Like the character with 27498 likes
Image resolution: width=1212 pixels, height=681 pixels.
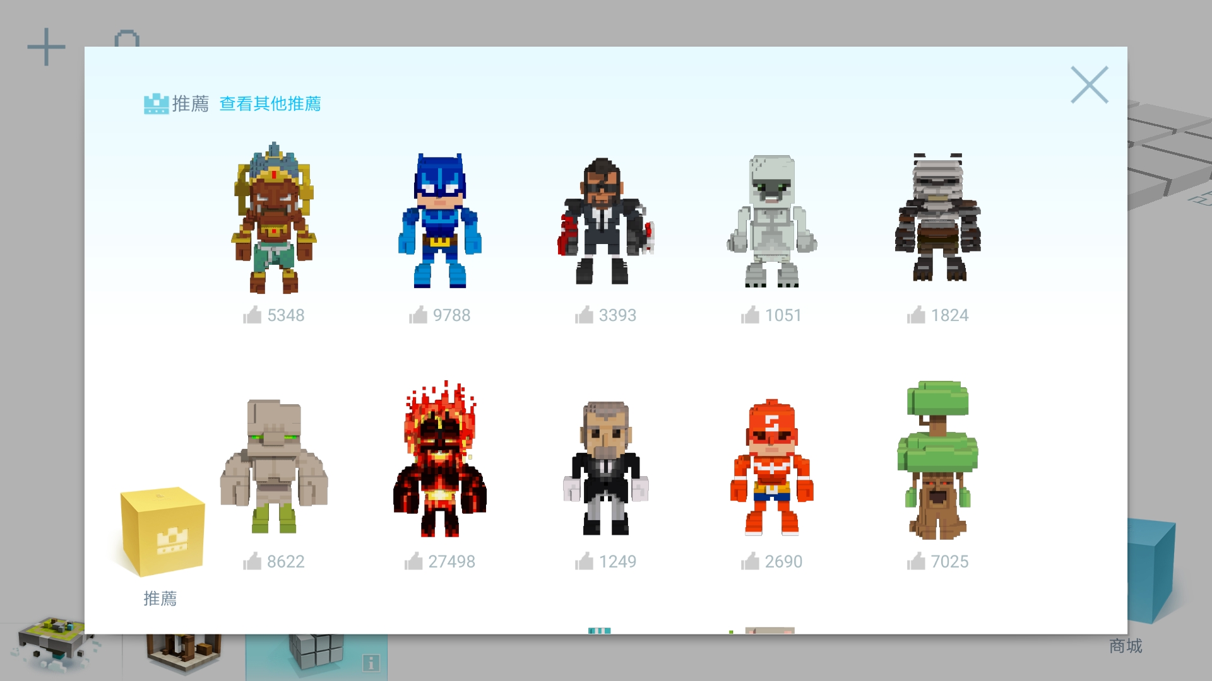pyautogui.click(x=413, y=561)
